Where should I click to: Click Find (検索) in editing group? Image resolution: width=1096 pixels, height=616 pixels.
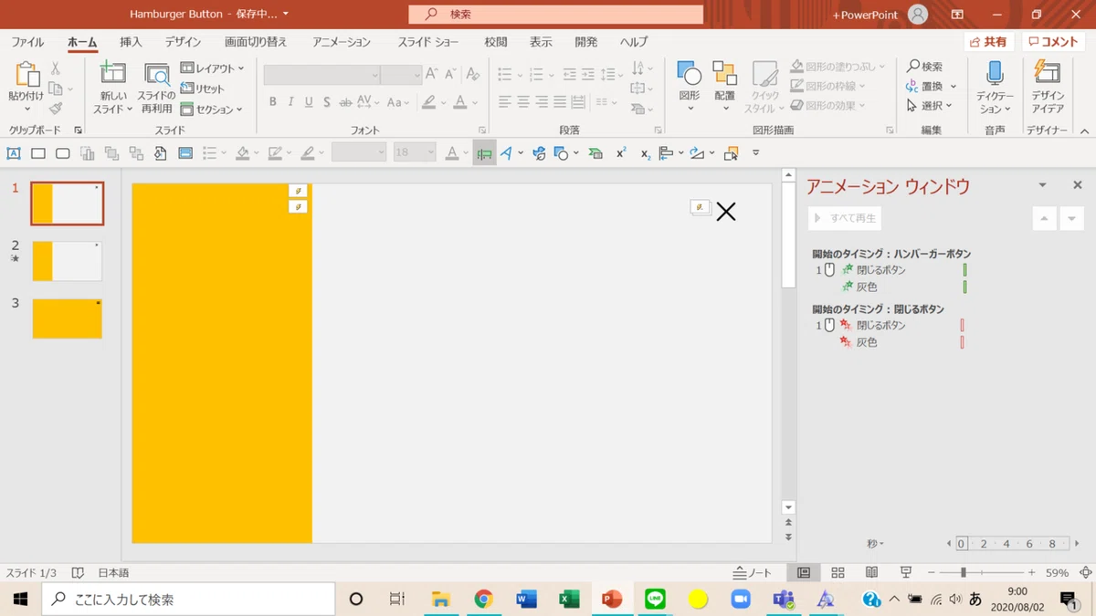coord(924,67)
